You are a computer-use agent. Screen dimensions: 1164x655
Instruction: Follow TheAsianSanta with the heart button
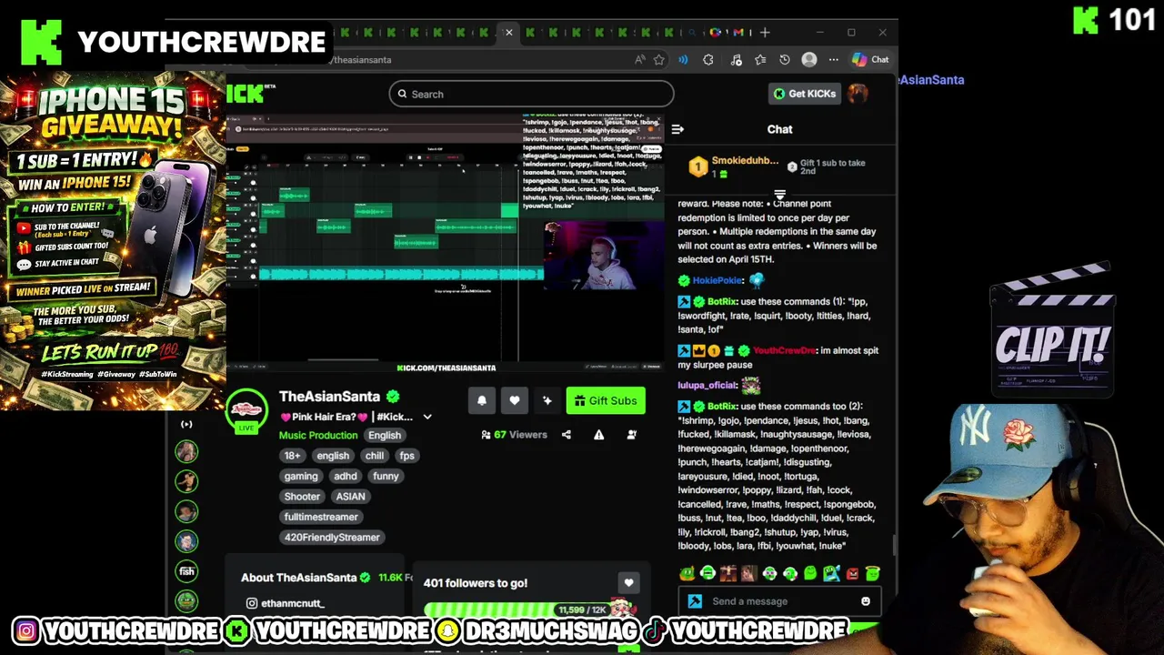515,400
